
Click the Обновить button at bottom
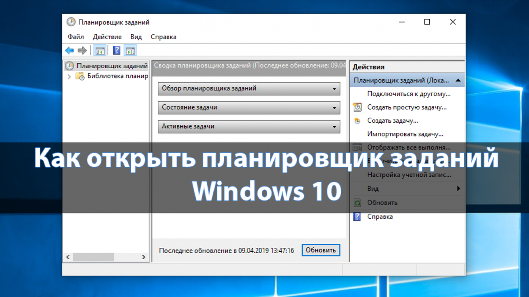coord(321,250)
